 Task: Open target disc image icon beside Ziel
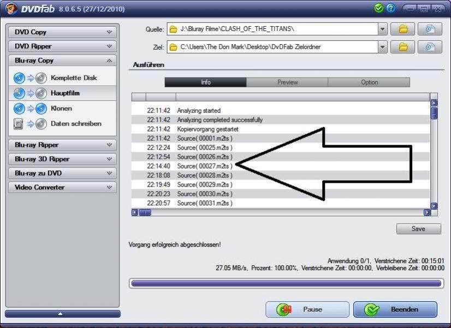pos(430,47)
